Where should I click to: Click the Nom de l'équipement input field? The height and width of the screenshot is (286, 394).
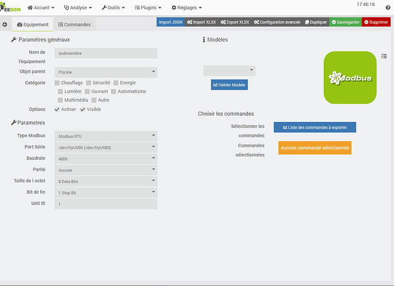point(106,53)
